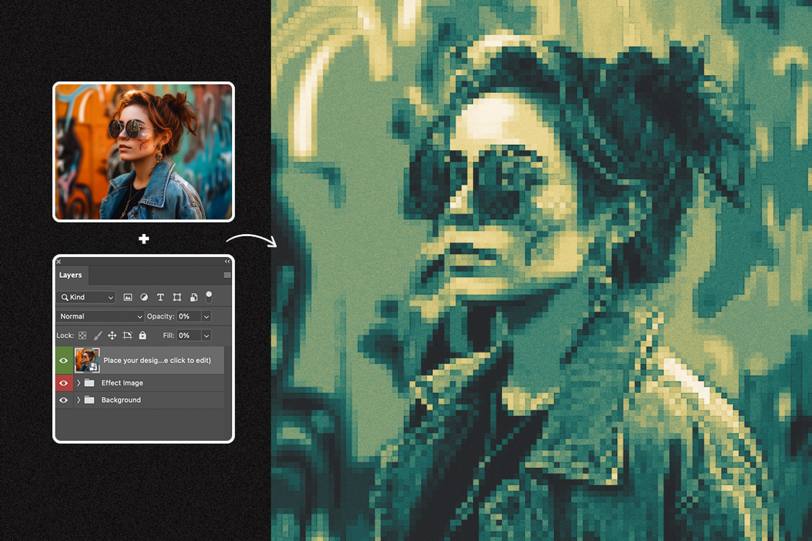Open the Kind filter dropdown
Image resolution: width=812 pixels, height=541 pixels.
pyautogui.click(x=87, y=298)
